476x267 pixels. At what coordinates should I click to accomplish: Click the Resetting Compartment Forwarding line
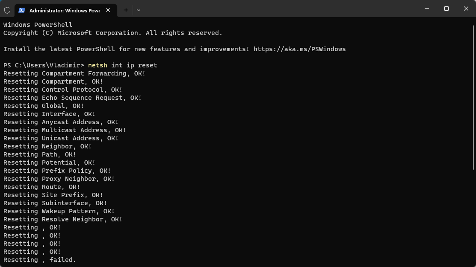[x=74, y=73]
